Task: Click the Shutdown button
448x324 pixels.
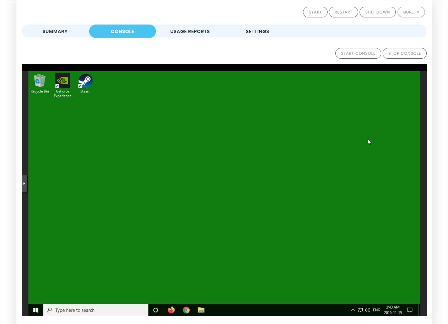Action: tap(378, 12)
